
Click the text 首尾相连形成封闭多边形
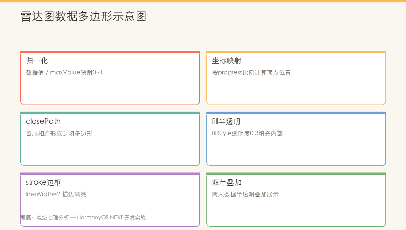[59, 133]
